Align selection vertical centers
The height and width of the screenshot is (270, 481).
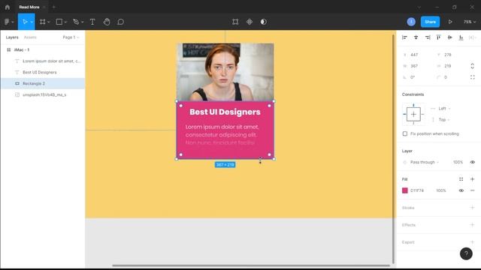tap(449, 37)
